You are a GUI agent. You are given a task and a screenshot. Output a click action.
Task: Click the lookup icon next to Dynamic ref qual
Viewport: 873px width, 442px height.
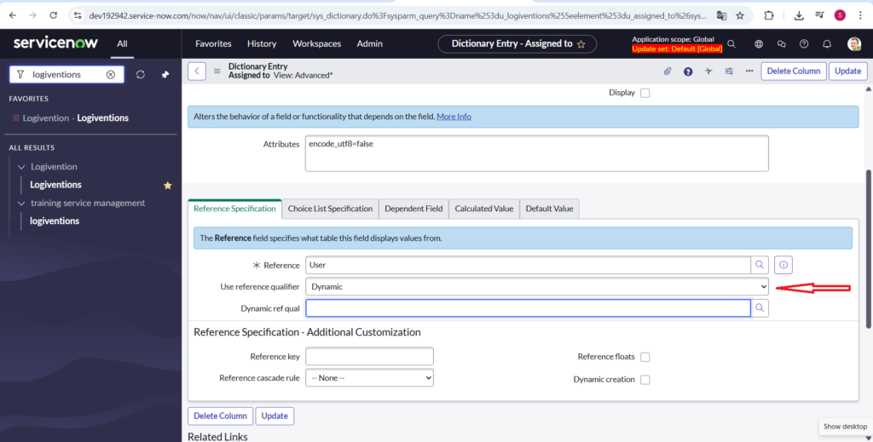(x=760, y=308)
